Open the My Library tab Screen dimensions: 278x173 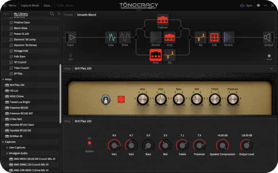pyautogui.click(x=21, y=14)
